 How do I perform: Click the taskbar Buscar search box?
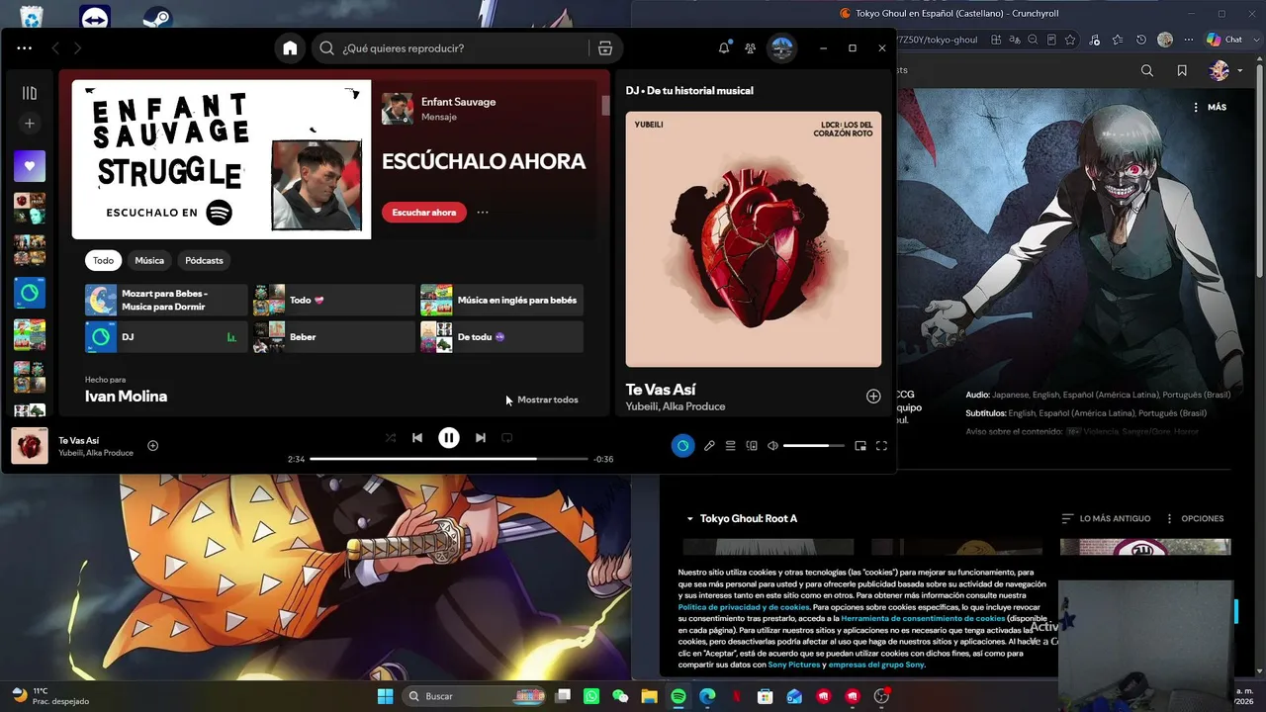pyautogui.click(x=474, y=696)
